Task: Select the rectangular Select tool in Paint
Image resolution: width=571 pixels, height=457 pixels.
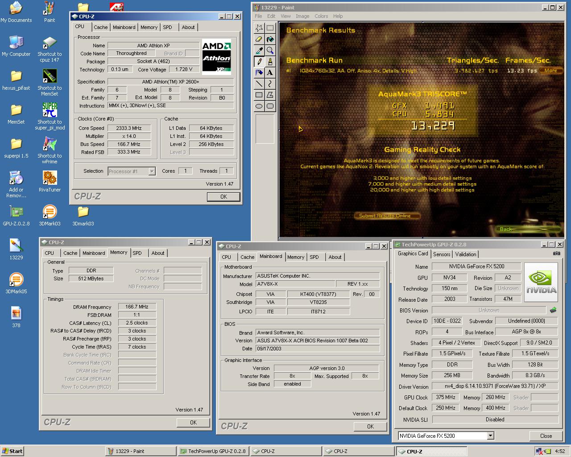Action: point(270,28)
